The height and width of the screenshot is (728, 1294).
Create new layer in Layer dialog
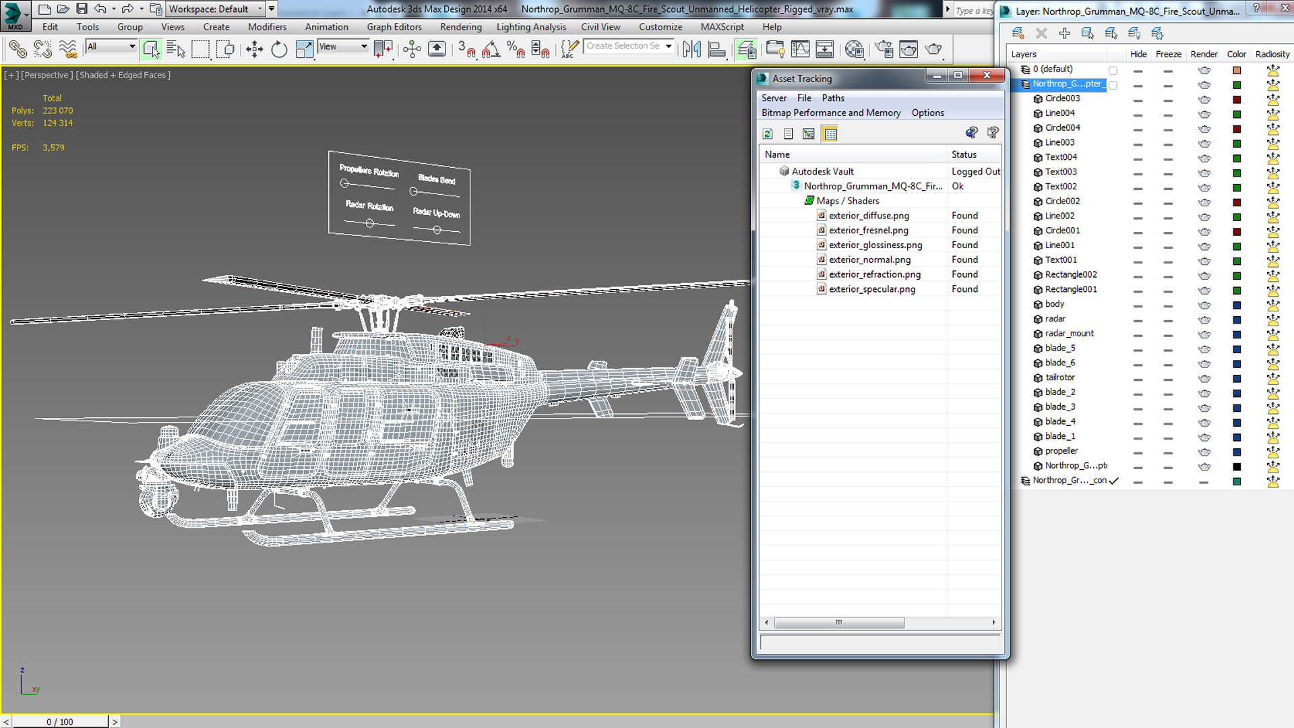click(1018, 33)
